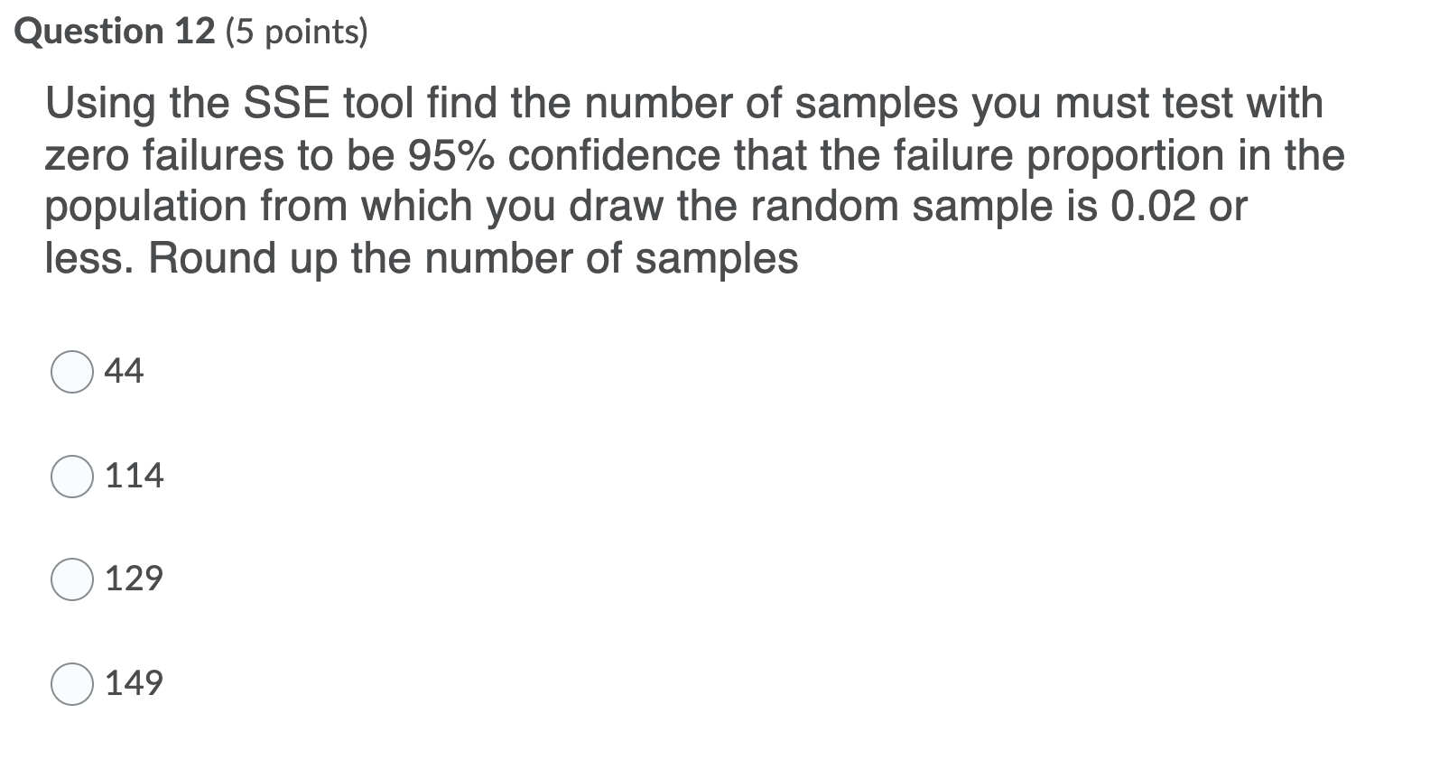Select the radio button for 114
The image size is (1430, 769).
72,476
